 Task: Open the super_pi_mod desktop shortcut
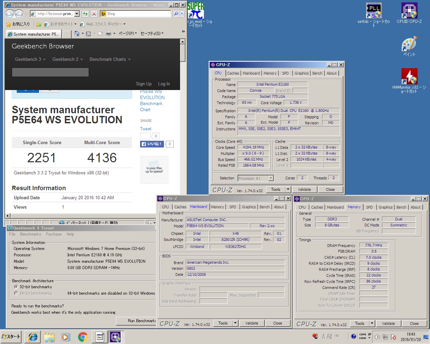point(196,11)
